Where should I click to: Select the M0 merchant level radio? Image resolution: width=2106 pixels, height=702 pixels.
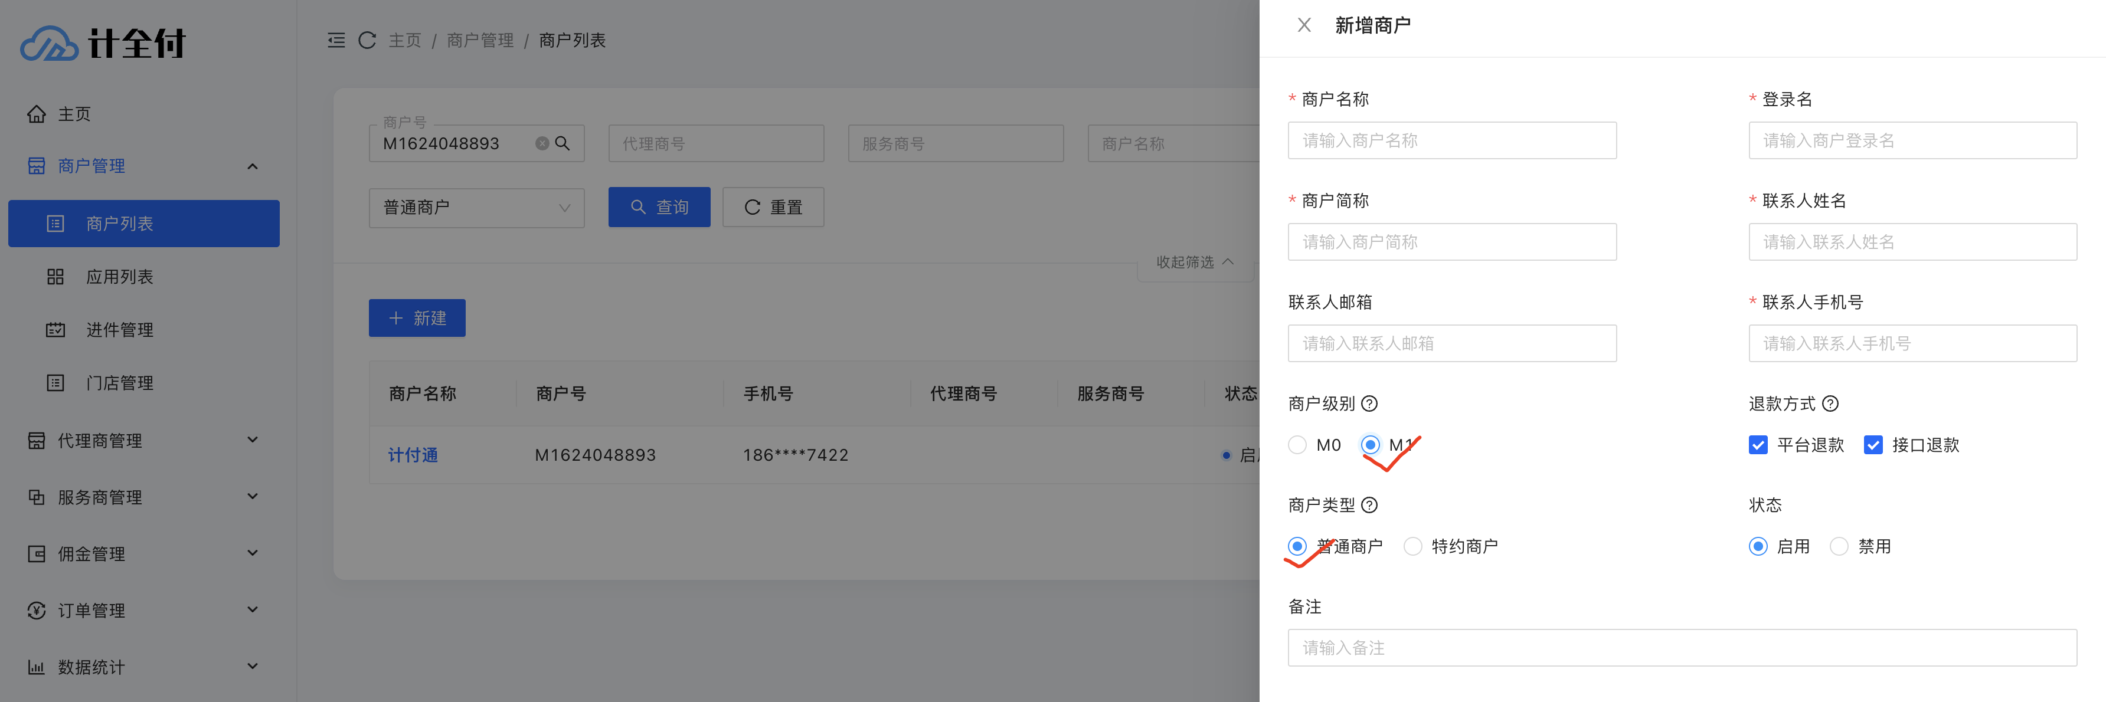click(x=1297, y=445)
